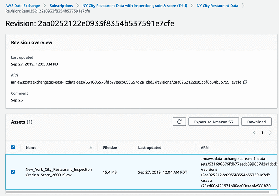Click the asset ARN text in table row
The image size is (279, 196).
(x=239, y=172)
